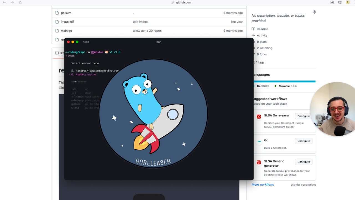Click '6 months ago' on main.go row

click(233, 31)
